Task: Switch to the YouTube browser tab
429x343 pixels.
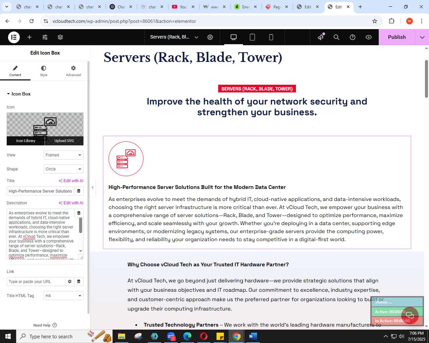Action: [x=184, y=7]
